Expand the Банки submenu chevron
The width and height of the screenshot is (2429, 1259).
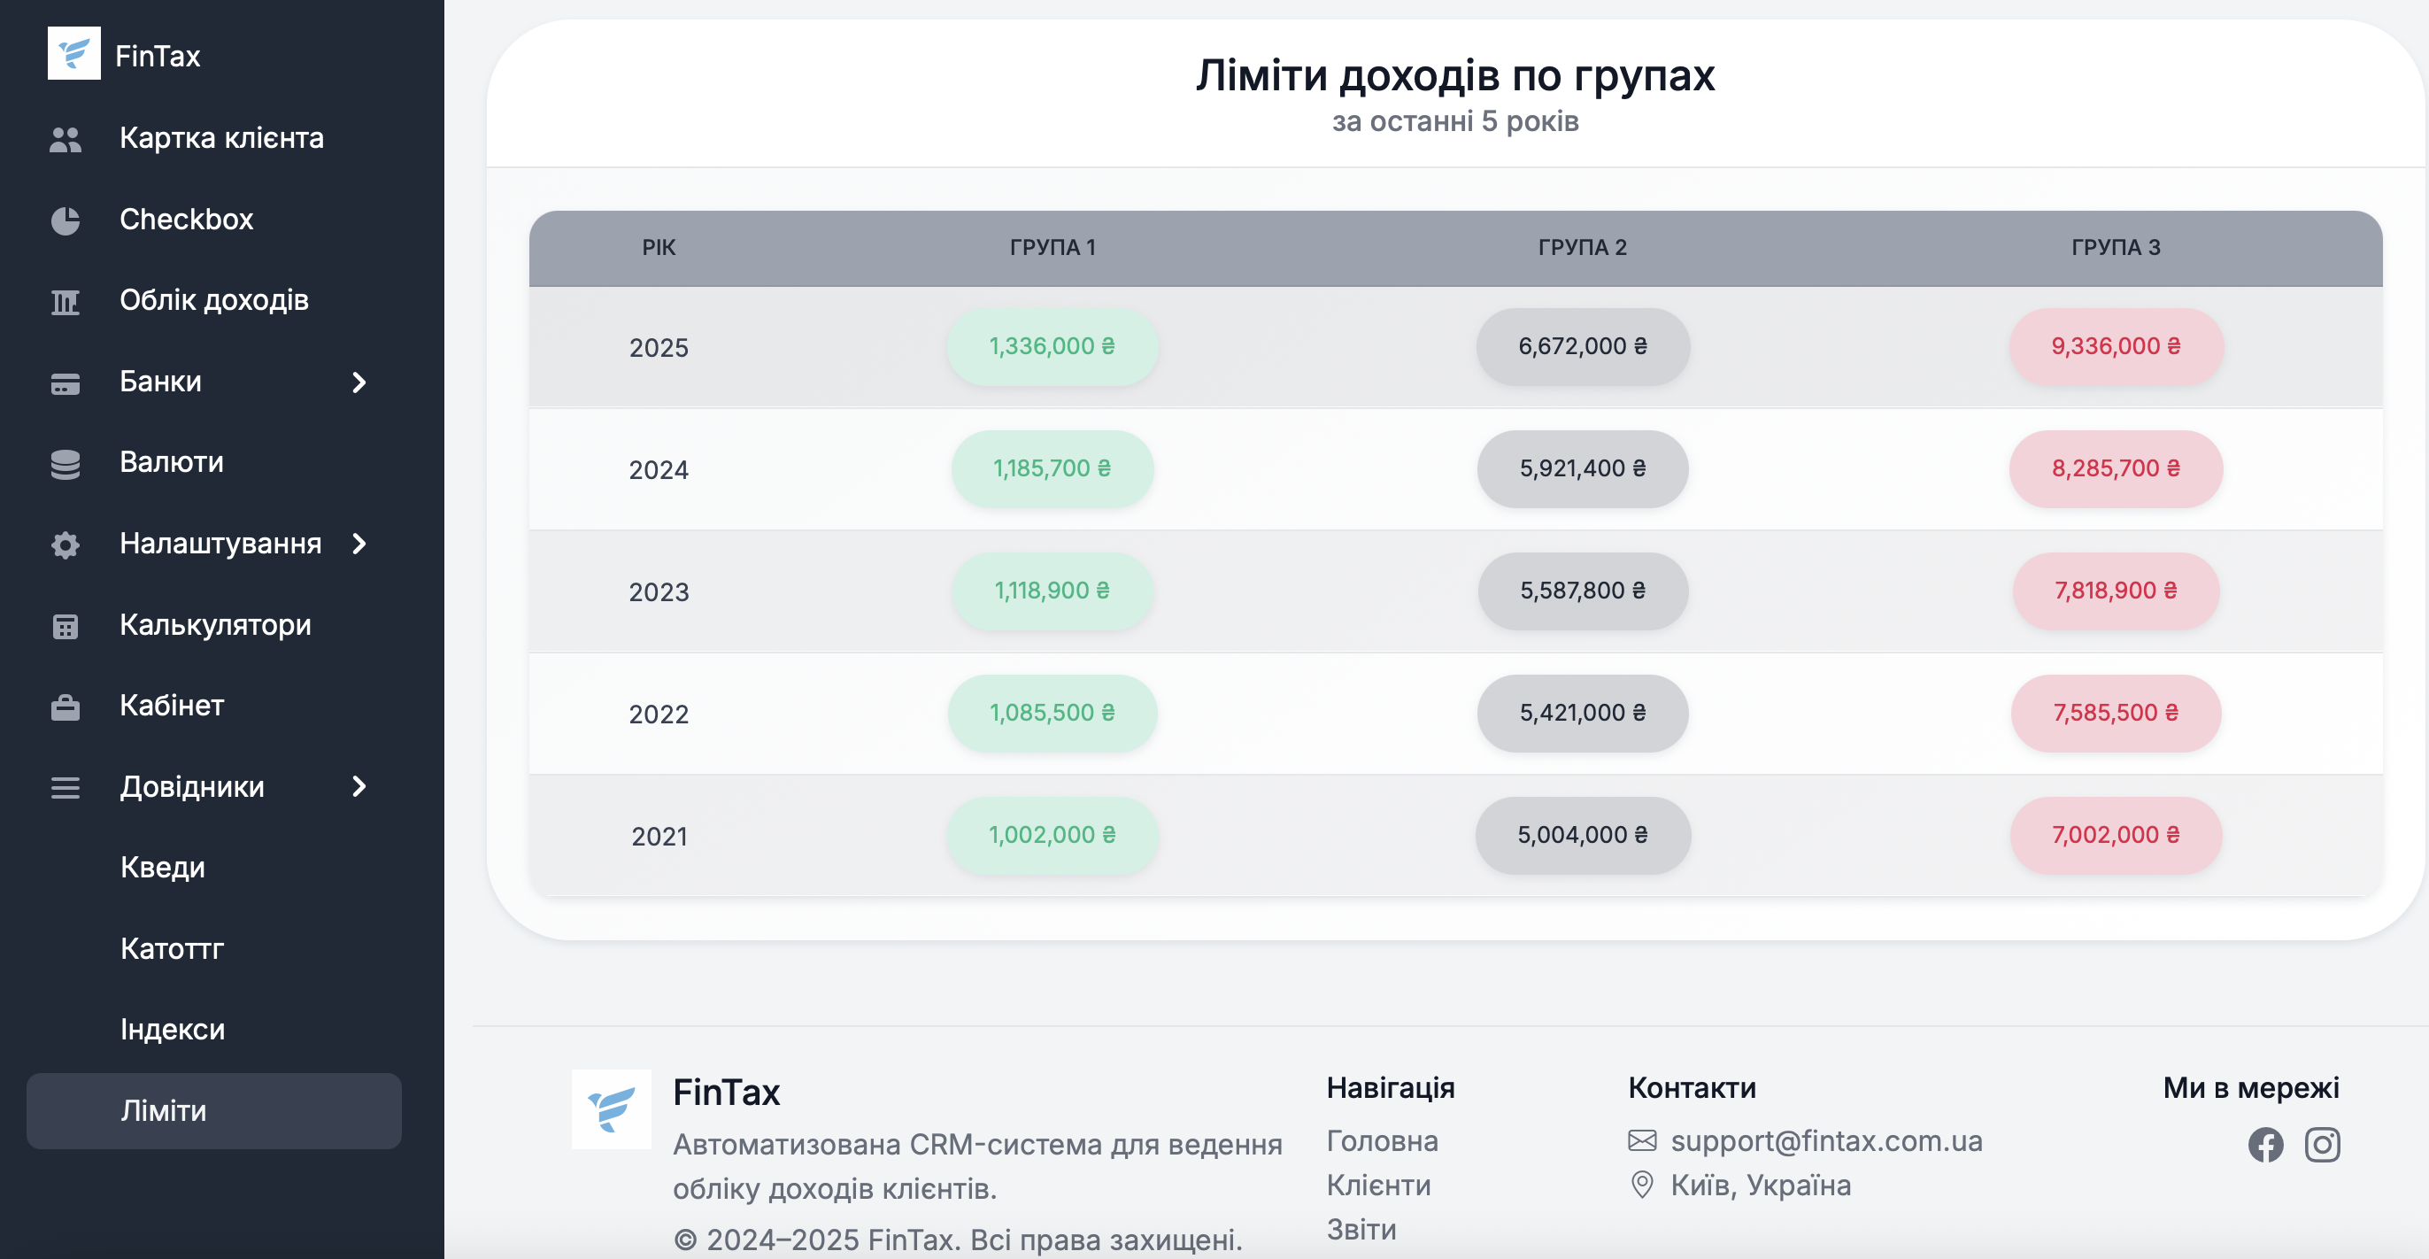[x=359, y=382]
